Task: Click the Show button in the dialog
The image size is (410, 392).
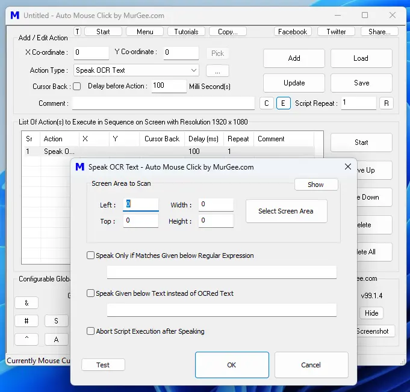Action: (316, 185)
